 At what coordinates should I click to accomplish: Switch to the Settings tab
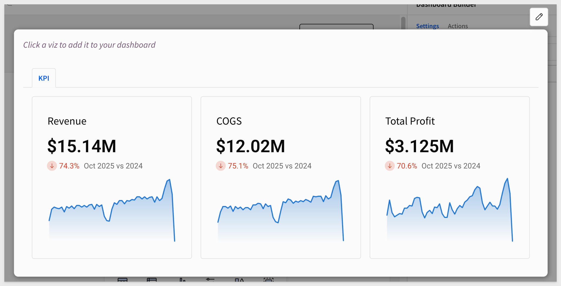427,26
